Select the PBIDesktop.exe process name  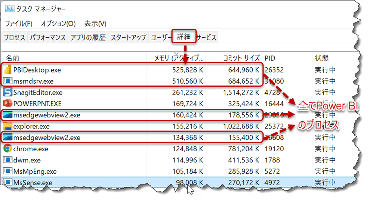(37, 70)
